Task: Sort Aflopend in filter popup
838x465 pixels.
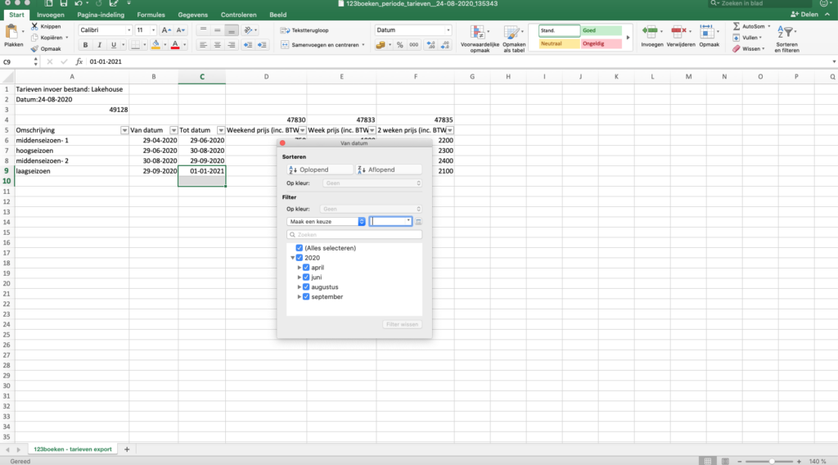Action: tap(389, 169)
